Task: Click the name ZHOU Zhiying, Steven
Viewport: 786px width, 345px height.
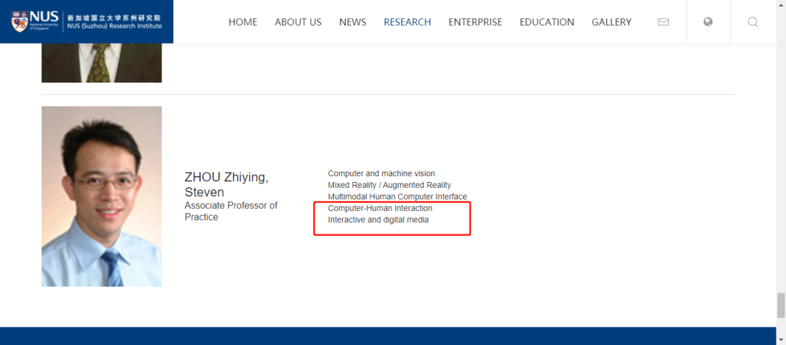Action: point(226,185)
